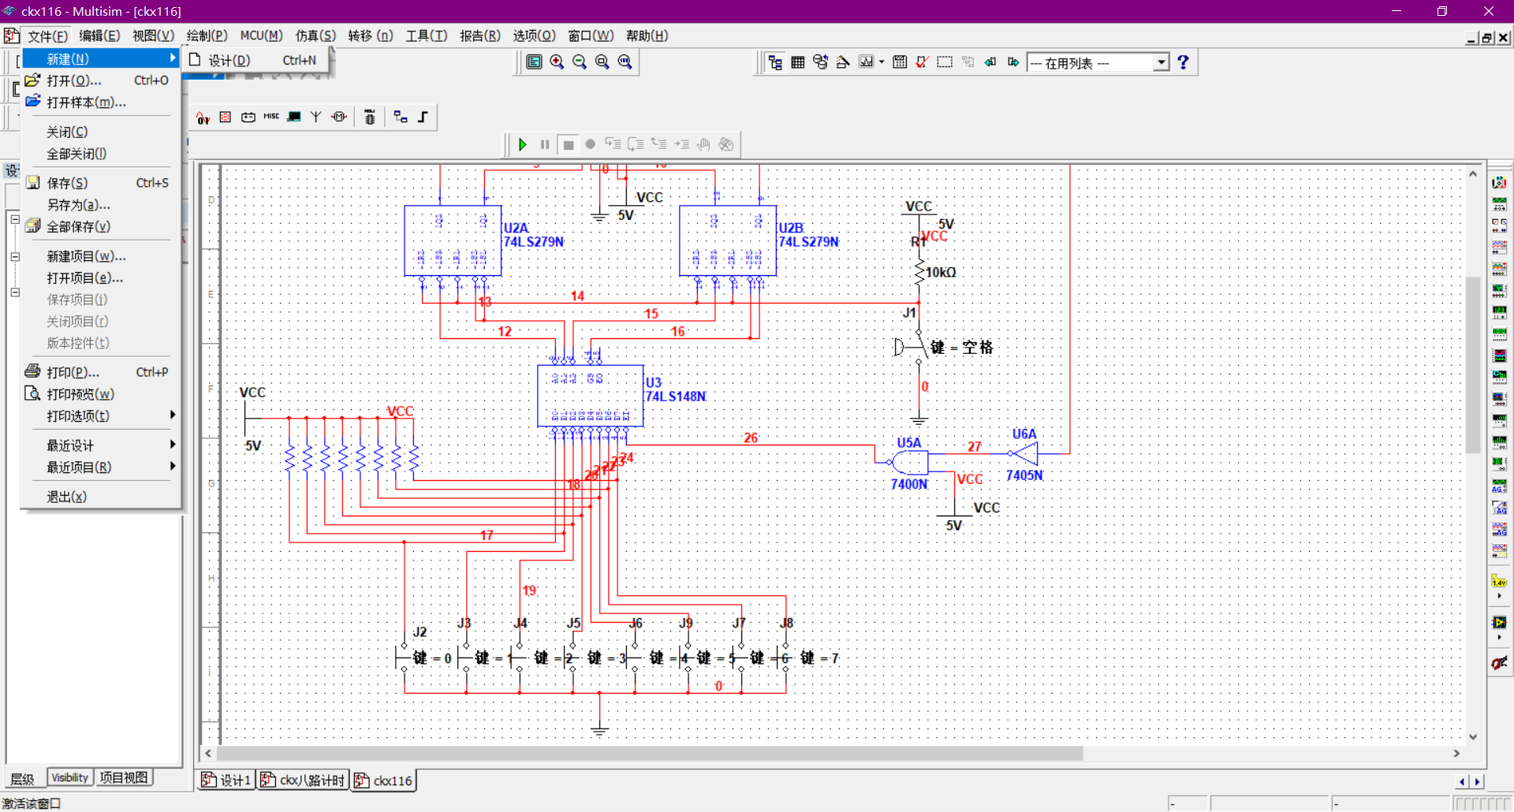The height and width of the screenshot is (812, 1514).
Task: Click the next-tab scroll arrow
Action: click(x=1478, y=782)
